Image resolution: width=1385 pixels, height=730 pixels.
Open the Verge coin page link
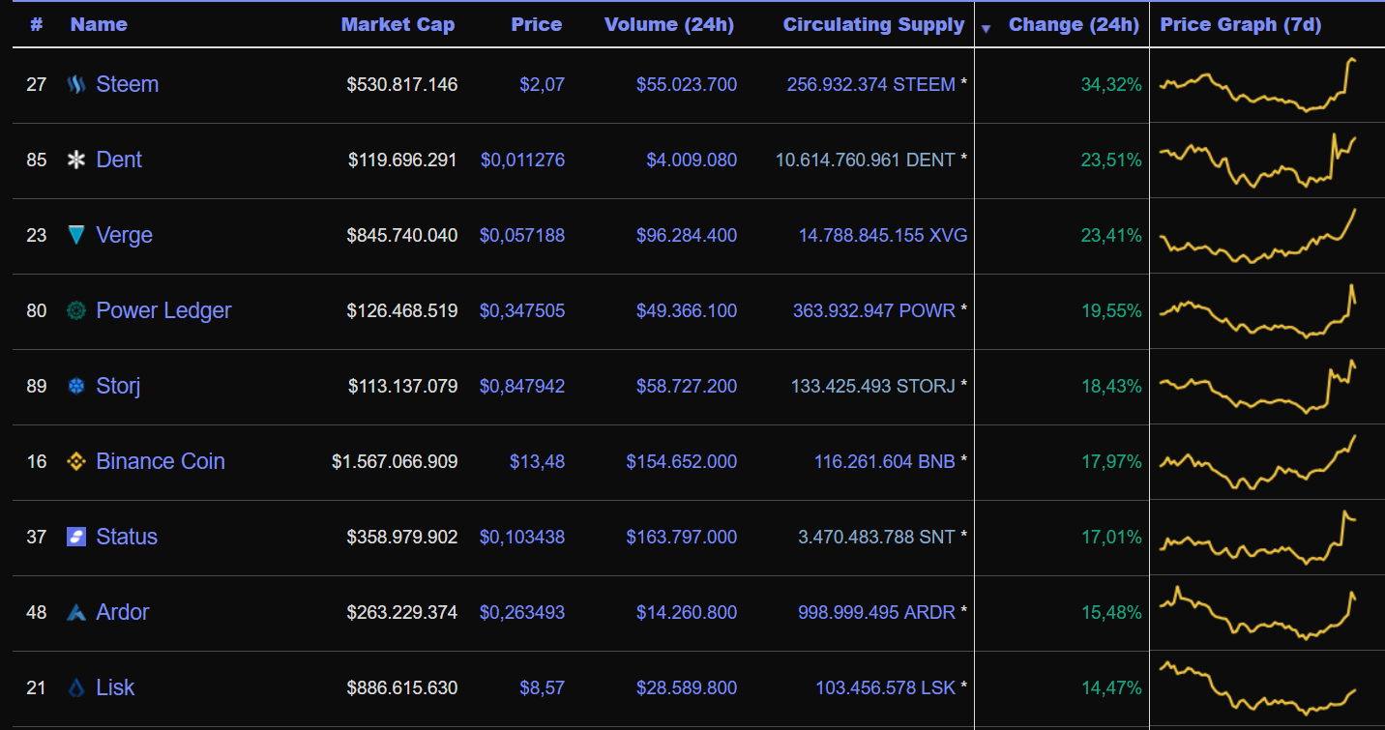pyautogui.click(x=124, y=235)
